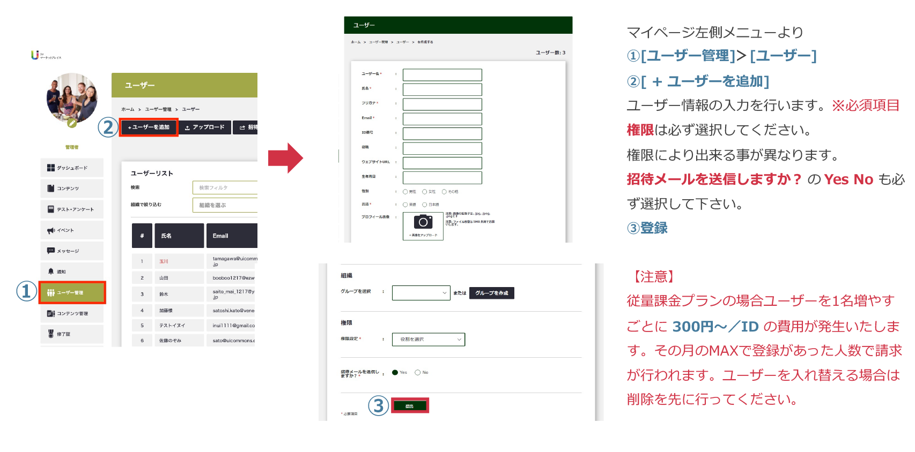Click the user name 佐藤のぞみ
Viewport: 915px width, 452px height.
pyautogui.click(x=170, y=341)
